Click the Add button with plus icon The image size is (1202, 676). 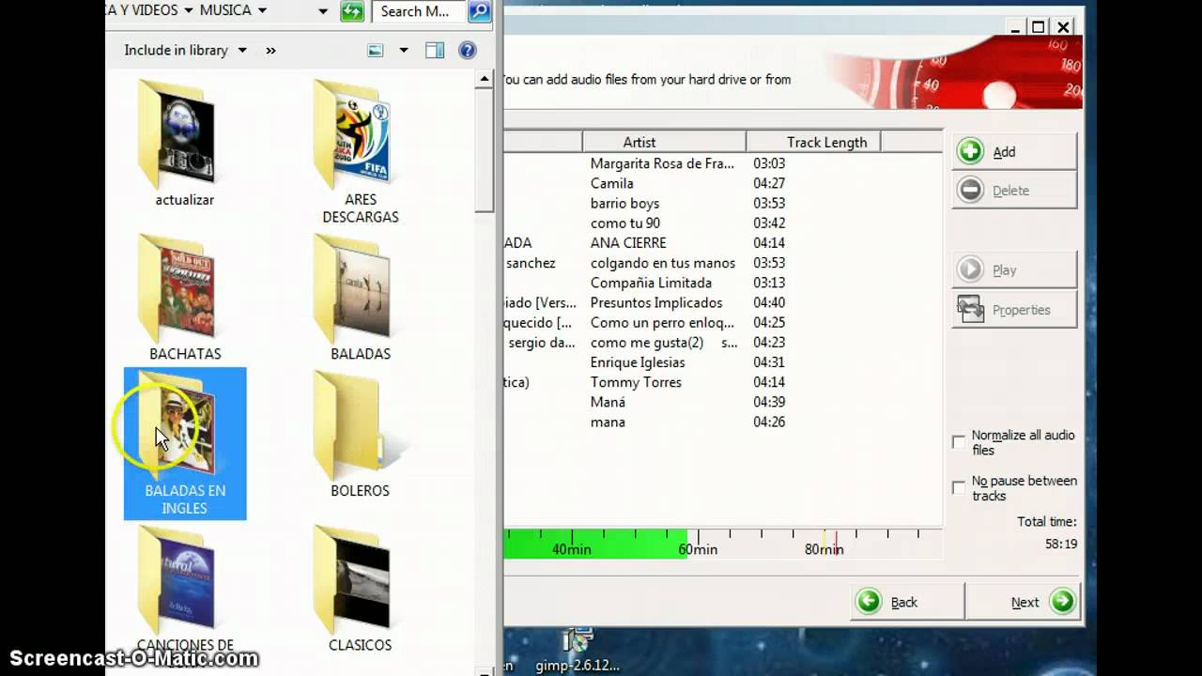click(1014, 151)
